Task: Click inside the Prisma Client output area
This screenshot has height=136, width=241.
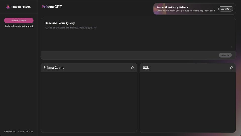Action: click(89, 102)
